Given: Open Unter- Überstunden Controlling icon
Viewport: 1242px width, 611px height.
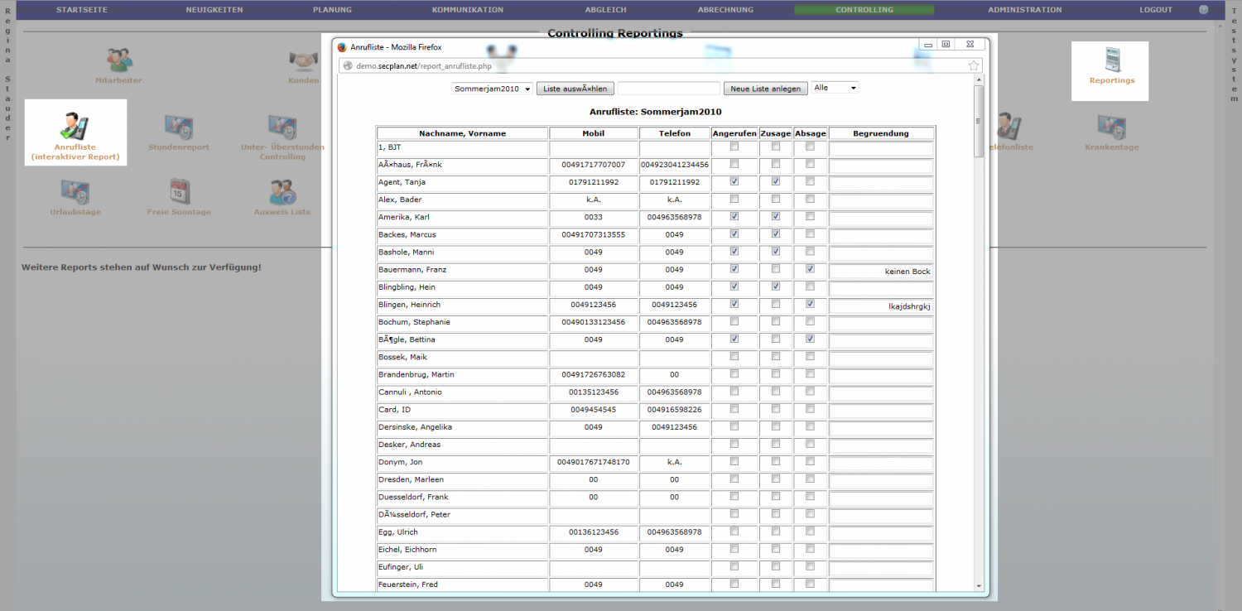Looking at the screenshot, I should [282, 127].
